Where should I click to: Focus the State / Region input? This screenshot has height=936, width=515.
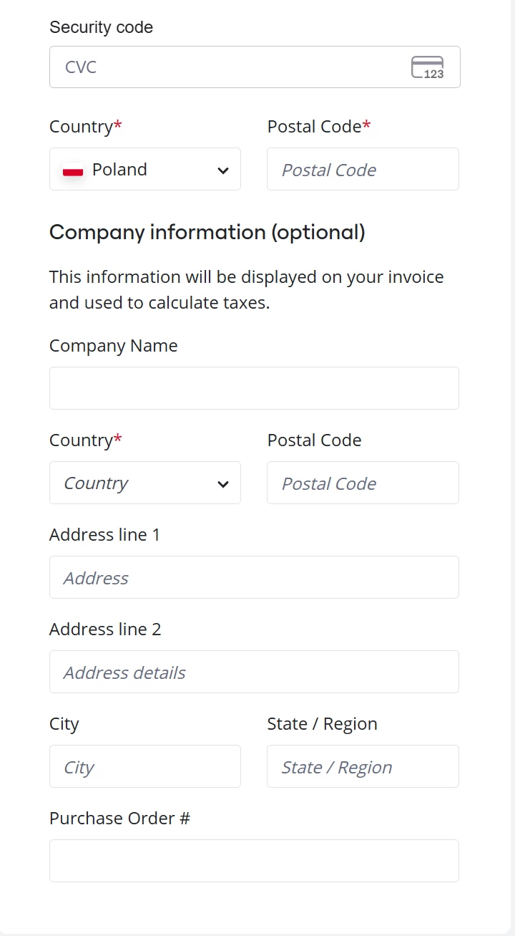[363, 766]
